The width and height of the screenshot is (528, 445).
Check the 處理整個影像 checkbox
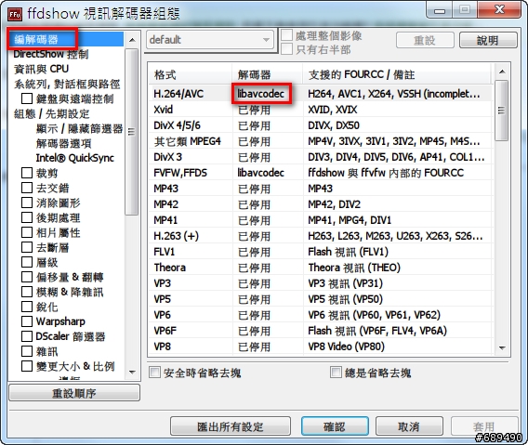click(x=286, y=35)
